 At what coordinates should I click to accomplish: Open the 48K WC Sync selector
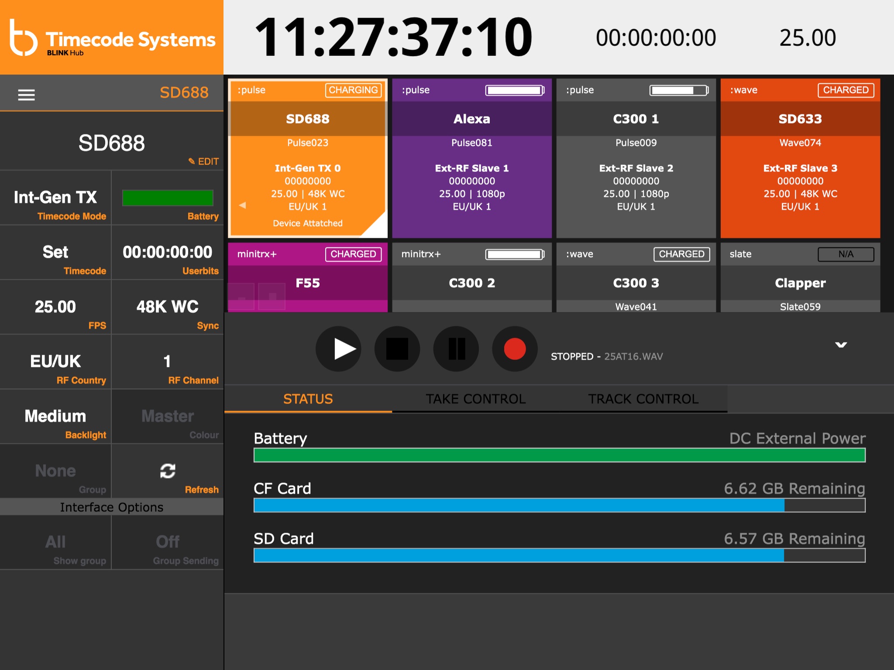tap(168, 307)
